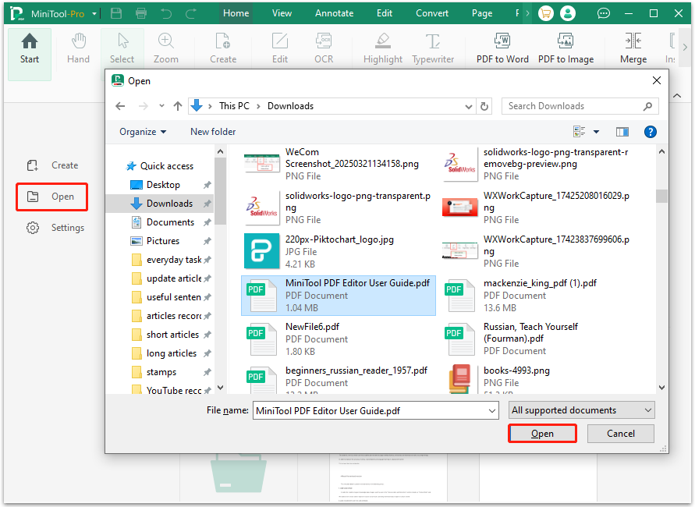Start PDF to Word conversion
This screenshot has width=695, height=507.
pos(502,49)
